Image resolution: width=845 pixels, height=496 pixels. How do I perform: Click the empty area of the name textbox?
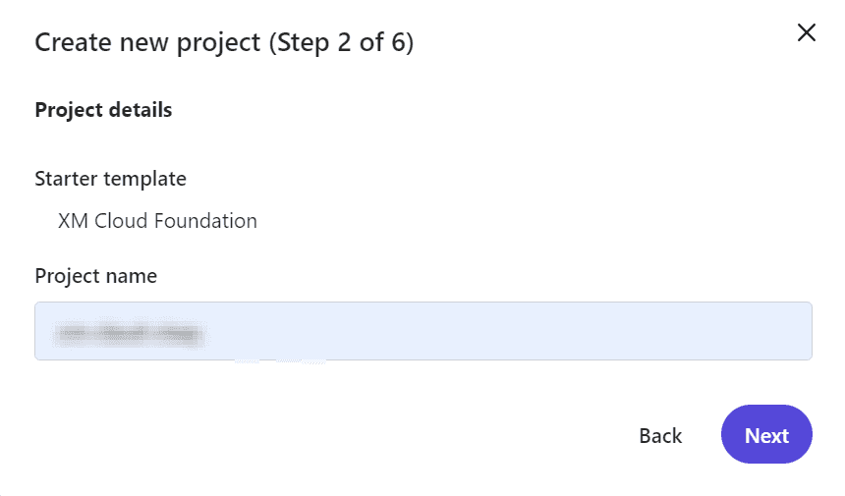tap(507, 331)
